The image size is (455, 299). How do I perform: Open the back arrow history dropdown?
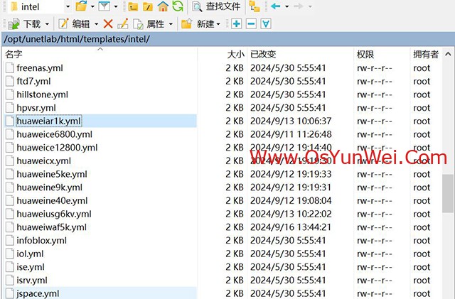coord(287,6)
